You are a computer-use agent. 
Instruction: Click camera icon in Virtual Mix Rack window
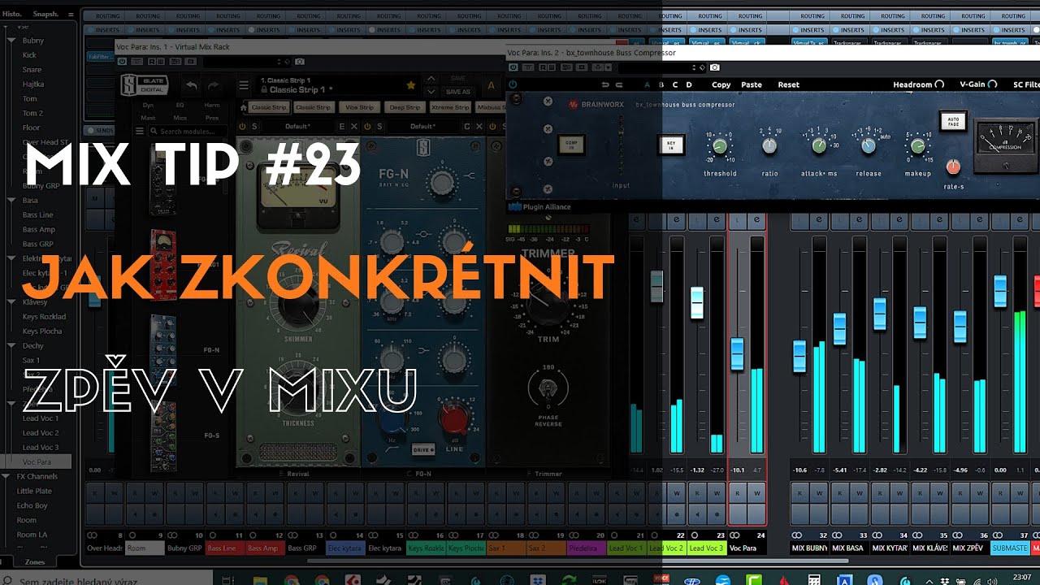pos(300,61)
